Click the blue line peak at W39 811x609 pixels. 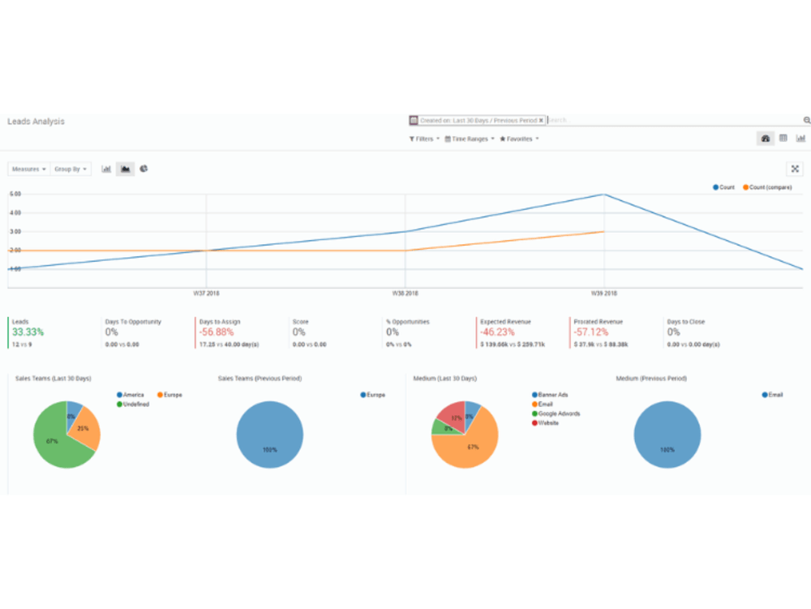pos(604,195)
